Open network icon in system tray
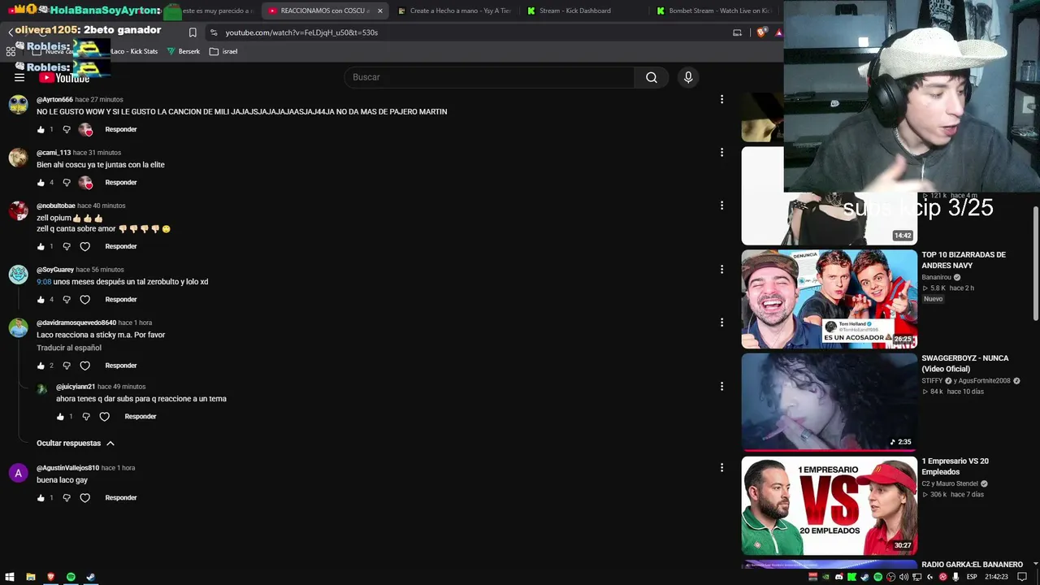This screenshot has height=585, width=1040. (x=917, y=577)
